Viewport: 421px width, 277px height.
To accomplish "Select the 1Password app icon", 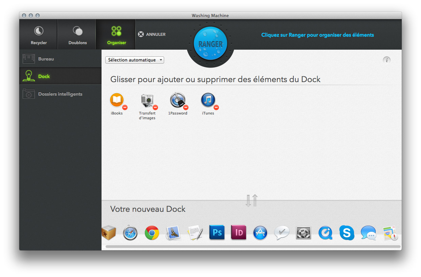I will [x=178, y=100].
